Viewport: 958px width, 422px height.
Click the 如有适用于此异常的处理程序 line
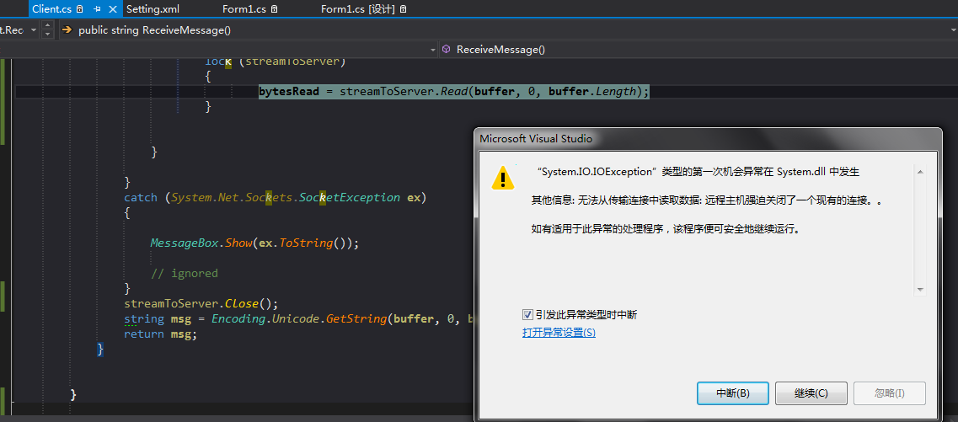click(x=666, y=230)
